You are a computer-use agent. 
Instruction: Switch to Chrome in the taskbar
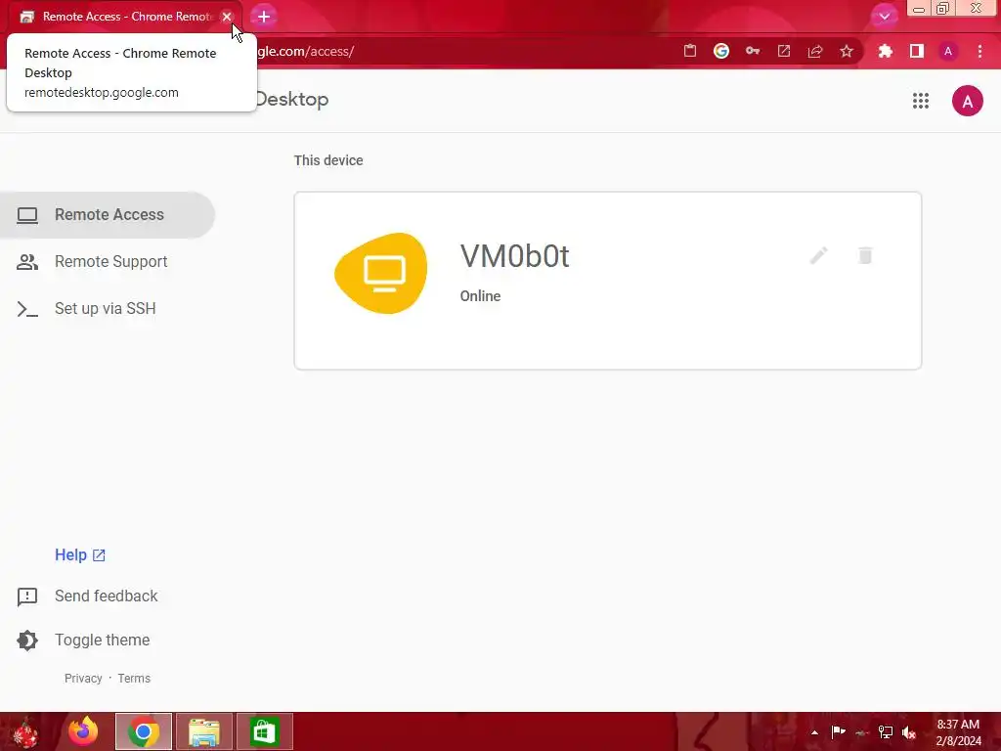click(144, 731)
